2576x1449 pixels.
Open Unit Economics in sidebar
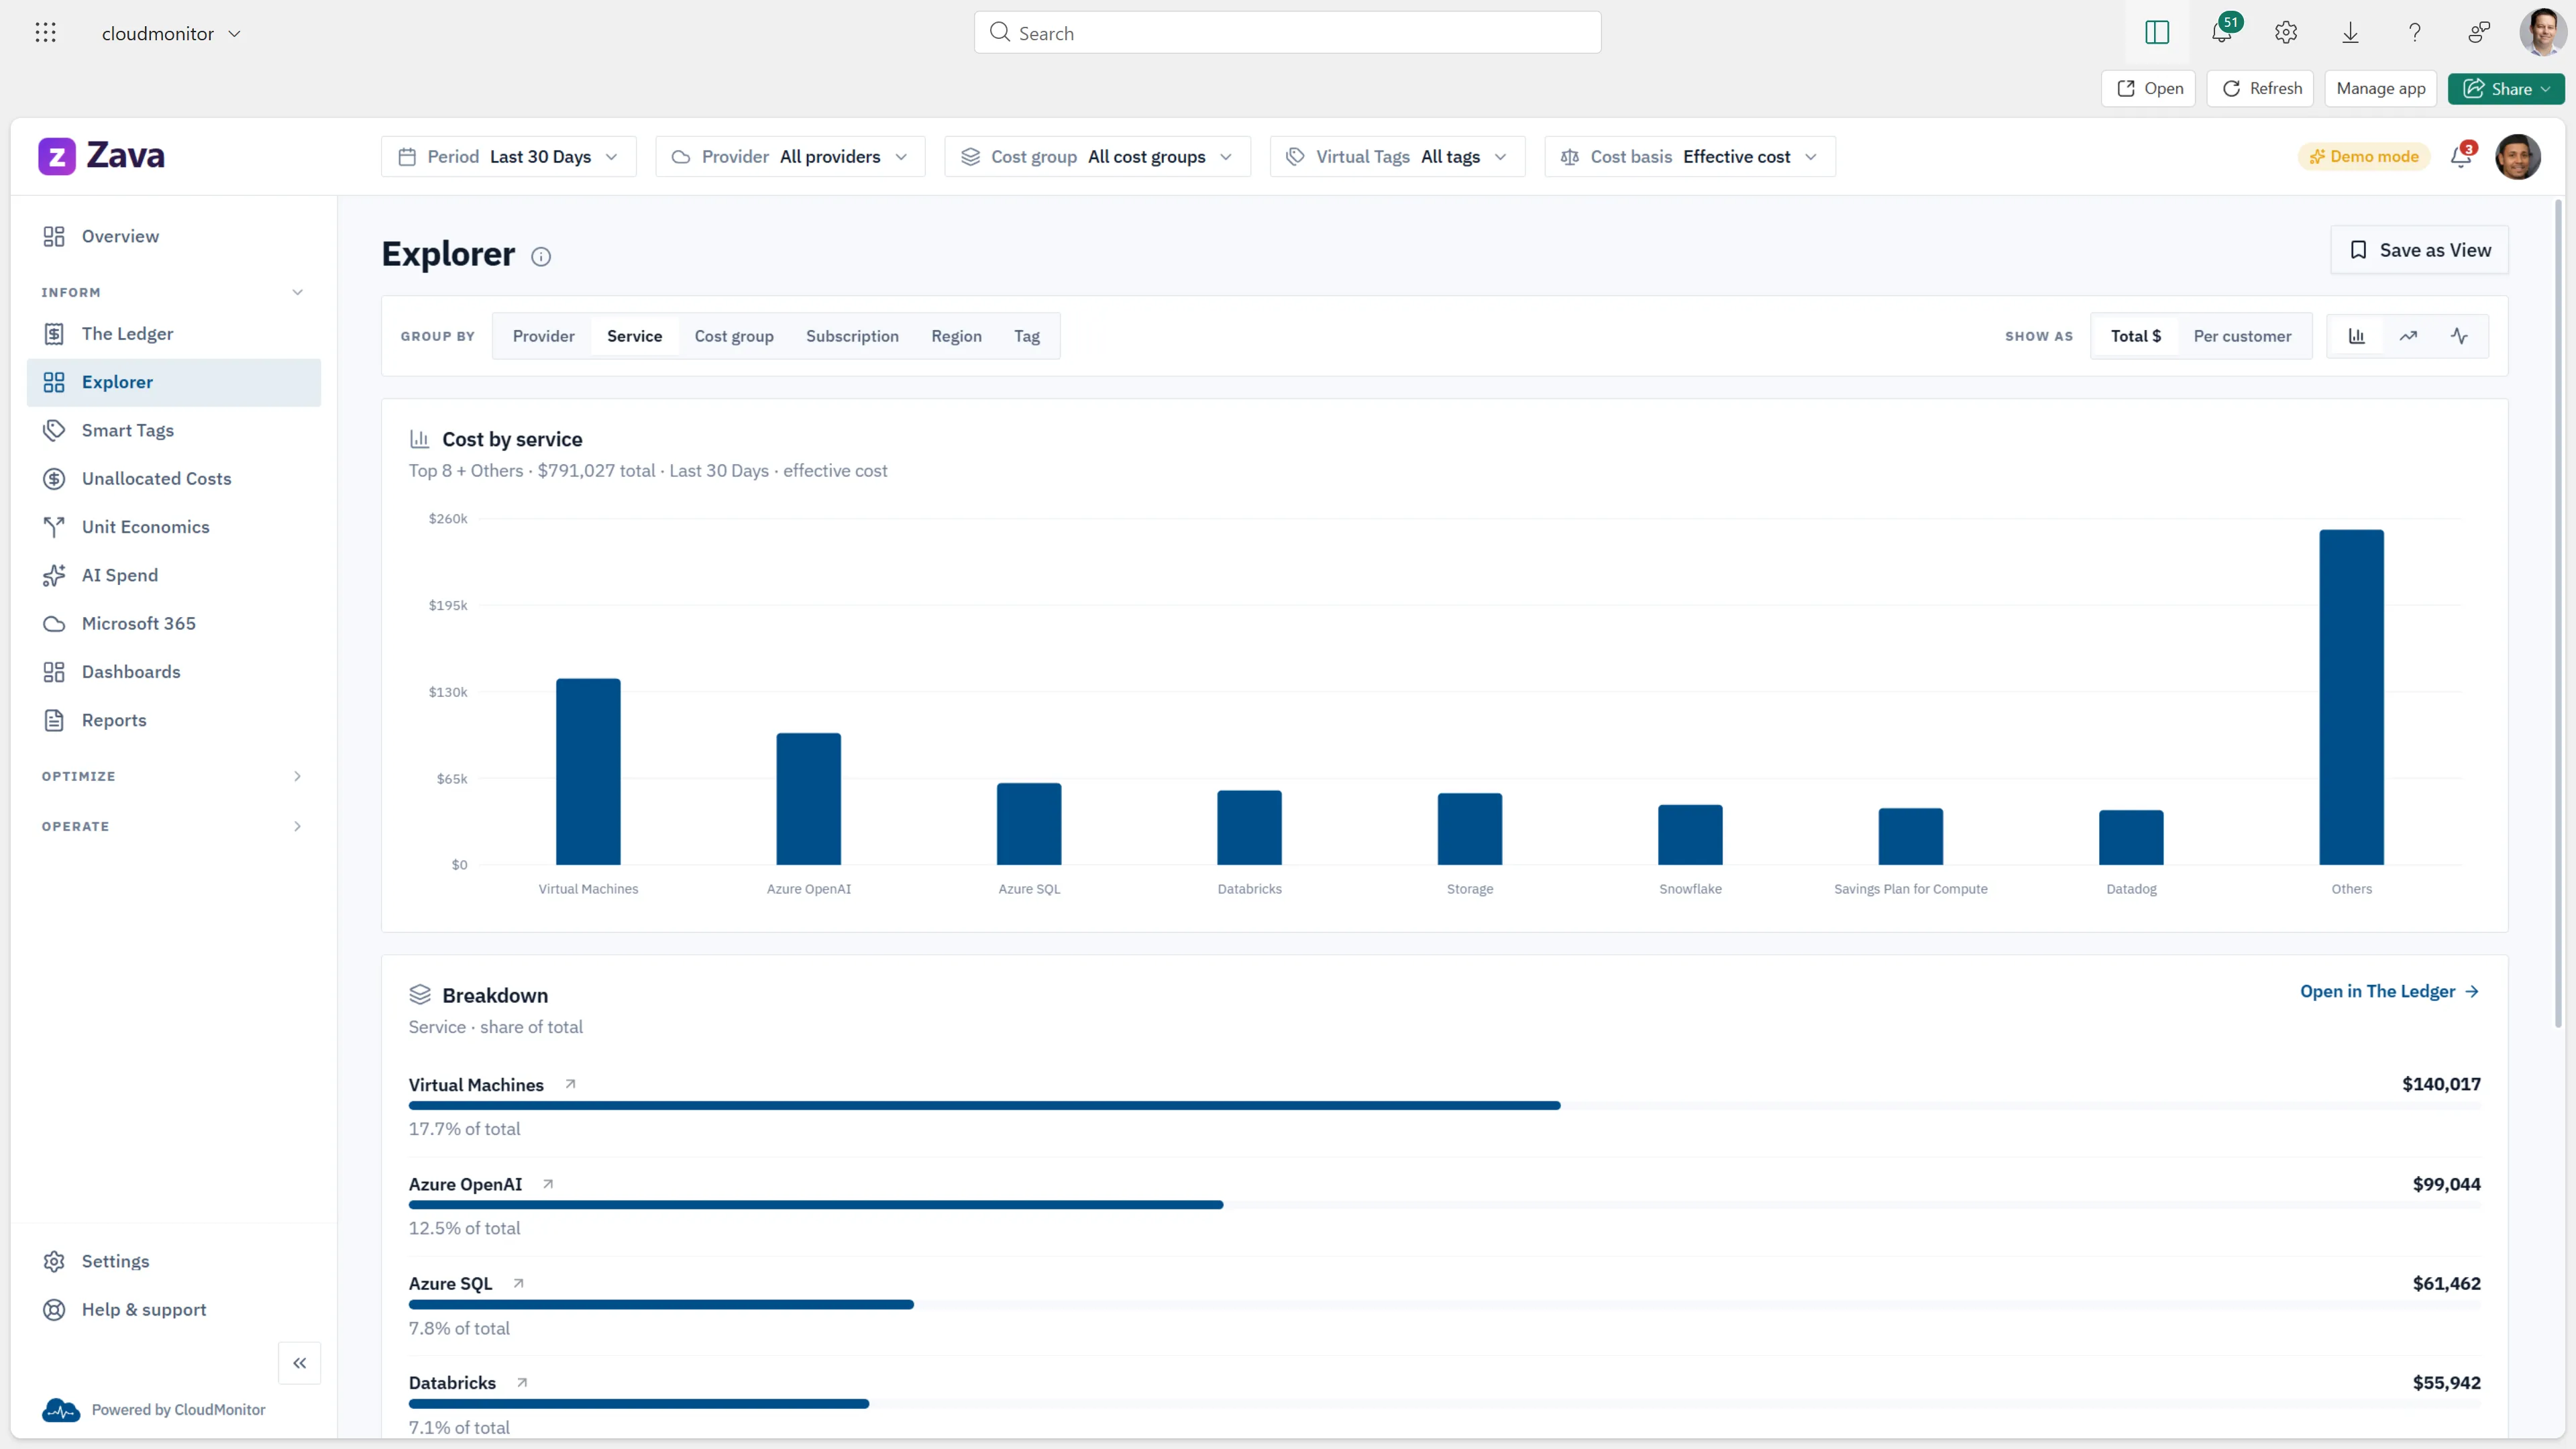173,527
